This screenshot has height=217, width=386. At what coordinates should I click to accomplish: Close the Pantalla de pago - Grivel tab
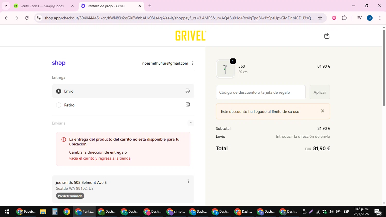(140, 6)
